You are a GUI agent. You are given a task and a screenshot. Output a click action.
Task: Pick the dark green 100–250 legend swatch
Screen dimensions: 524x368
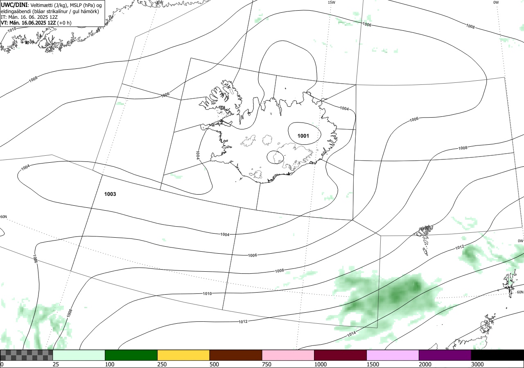131,355
